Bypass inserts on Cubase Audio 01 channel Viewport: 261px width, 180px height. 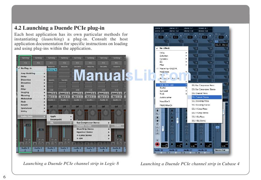pos(157,128)
